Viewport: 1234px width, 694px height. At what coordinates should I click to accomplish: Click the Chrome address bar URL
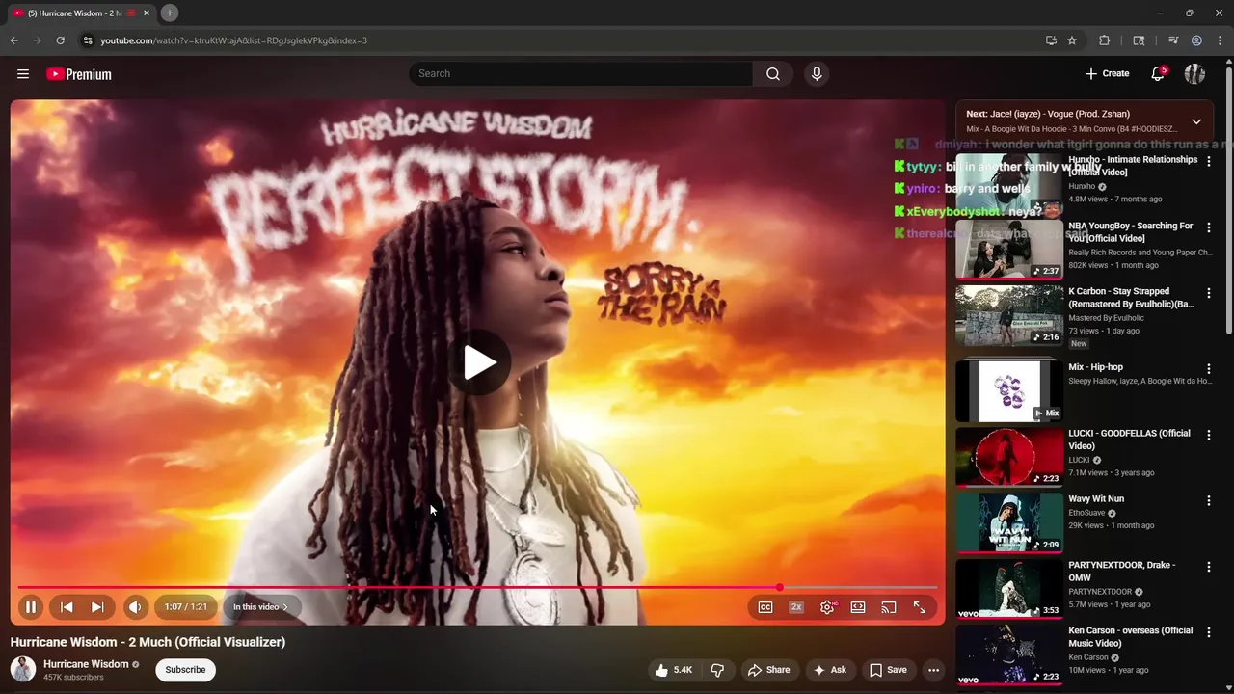click(234, 40)
